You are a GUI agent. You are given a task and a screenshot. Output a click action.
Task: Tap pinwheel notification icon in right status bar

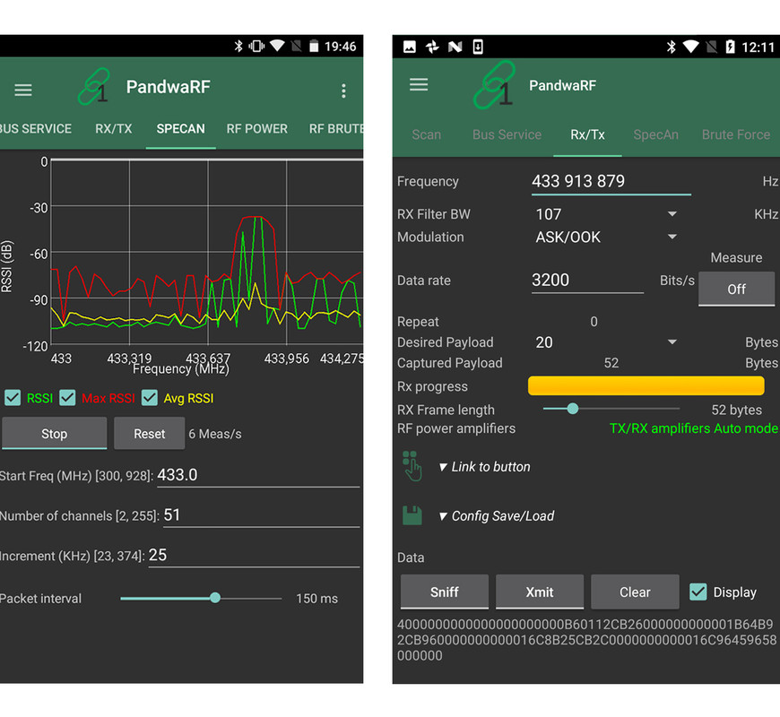432,47
